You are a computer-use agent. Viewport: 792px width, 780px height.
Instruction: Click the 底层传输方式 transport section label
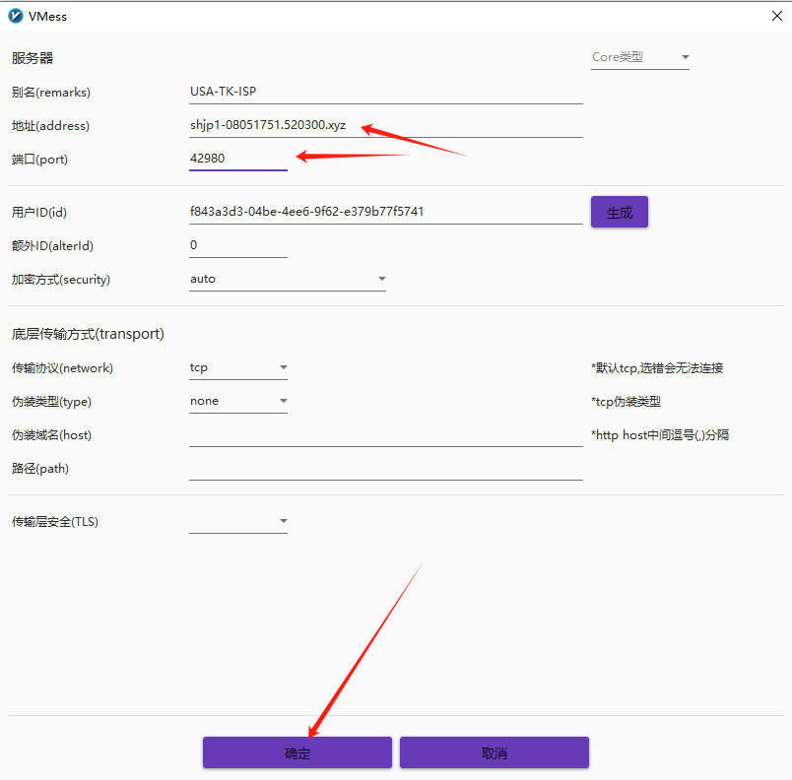[x=86, y=334]
